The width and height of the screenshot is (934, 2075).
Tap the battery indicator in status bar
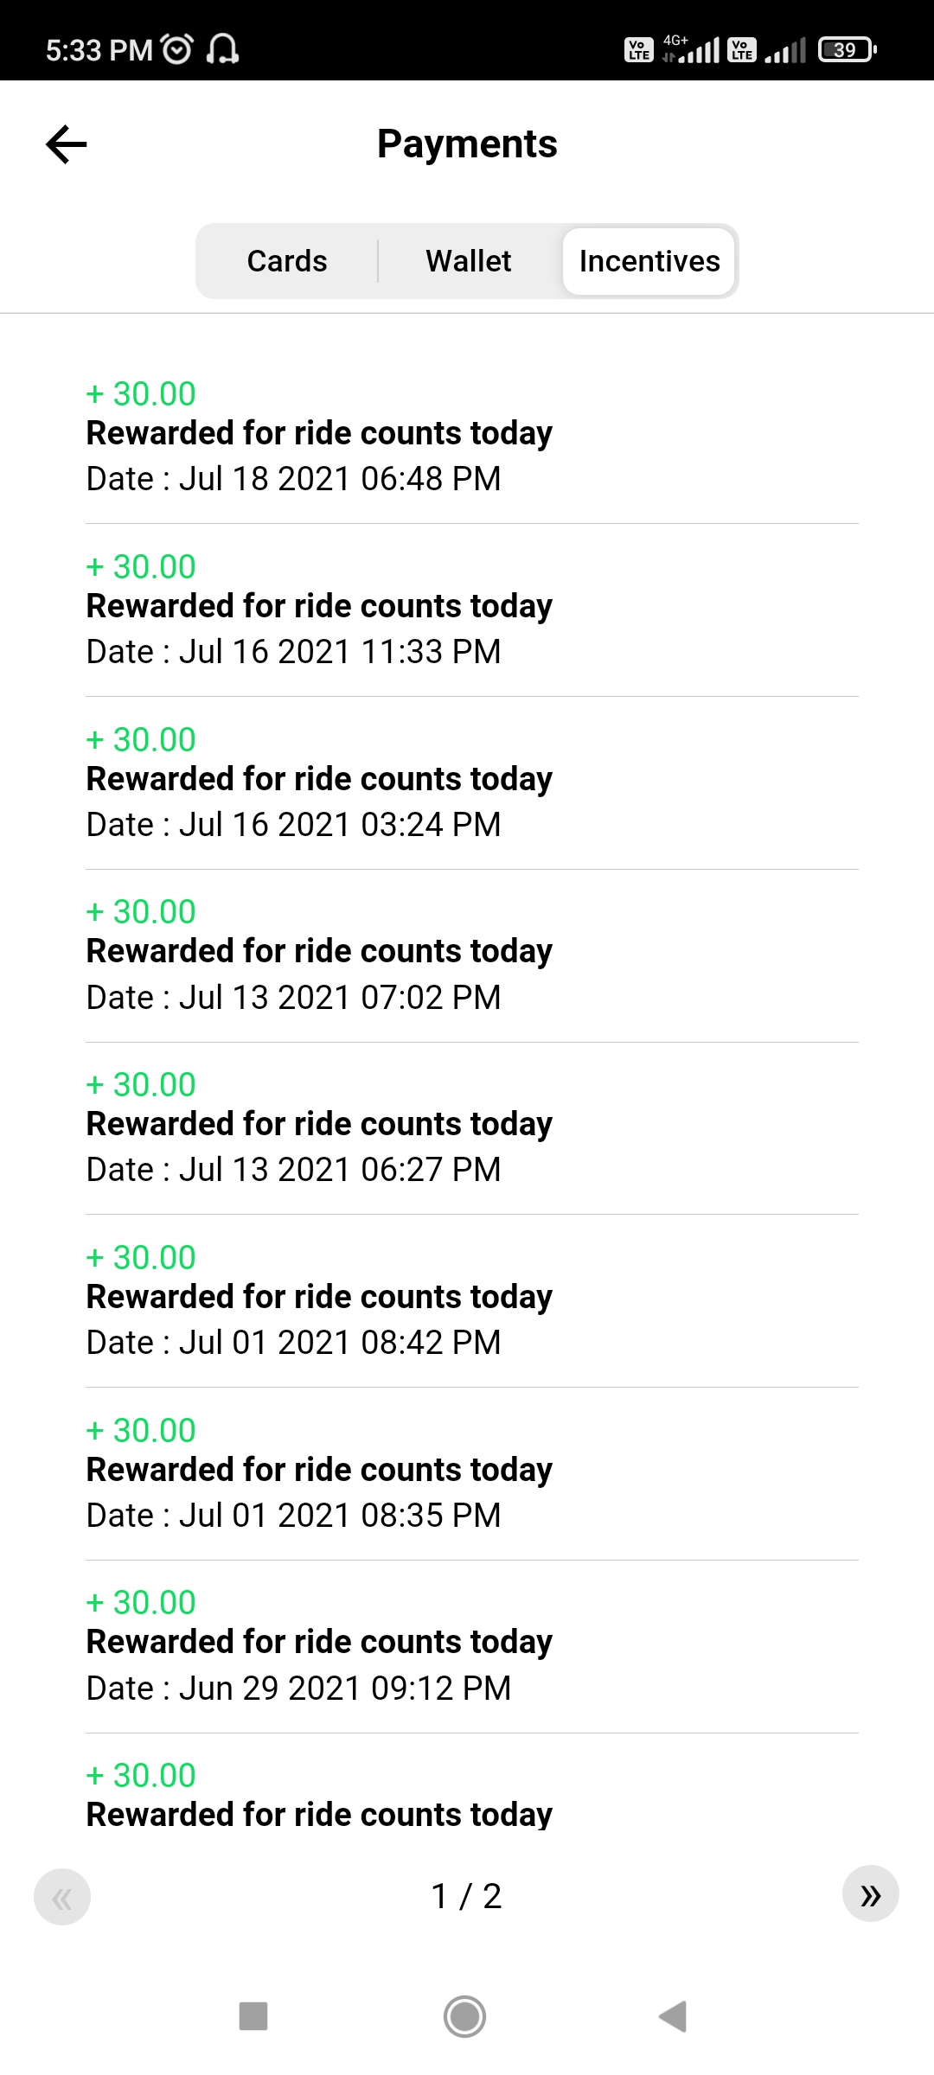pos(847,50)
